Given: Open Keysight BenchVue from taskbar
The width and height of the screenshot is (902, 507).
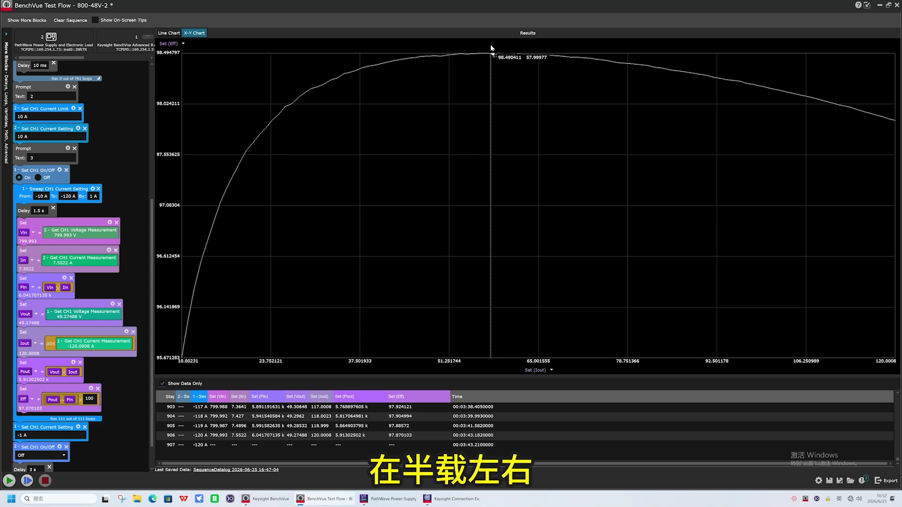Looking at the screenshot, I should [x=266, y=499].
